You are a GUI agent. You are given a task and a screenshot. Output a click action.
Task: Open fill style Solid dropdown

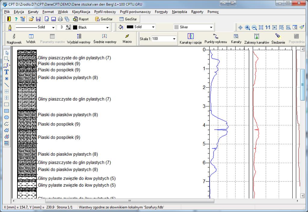click(153, 27)
